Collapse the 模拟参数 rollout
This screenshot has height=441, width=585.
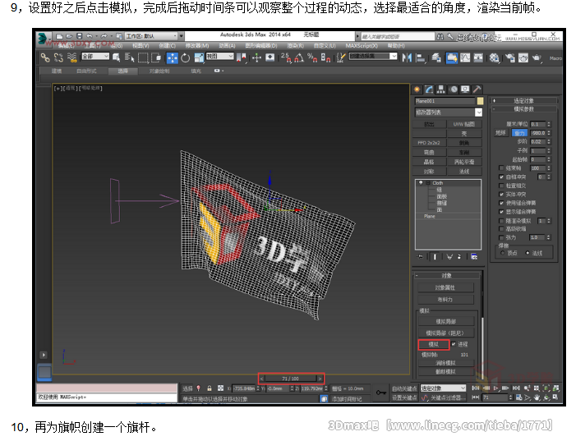[524, 109]
